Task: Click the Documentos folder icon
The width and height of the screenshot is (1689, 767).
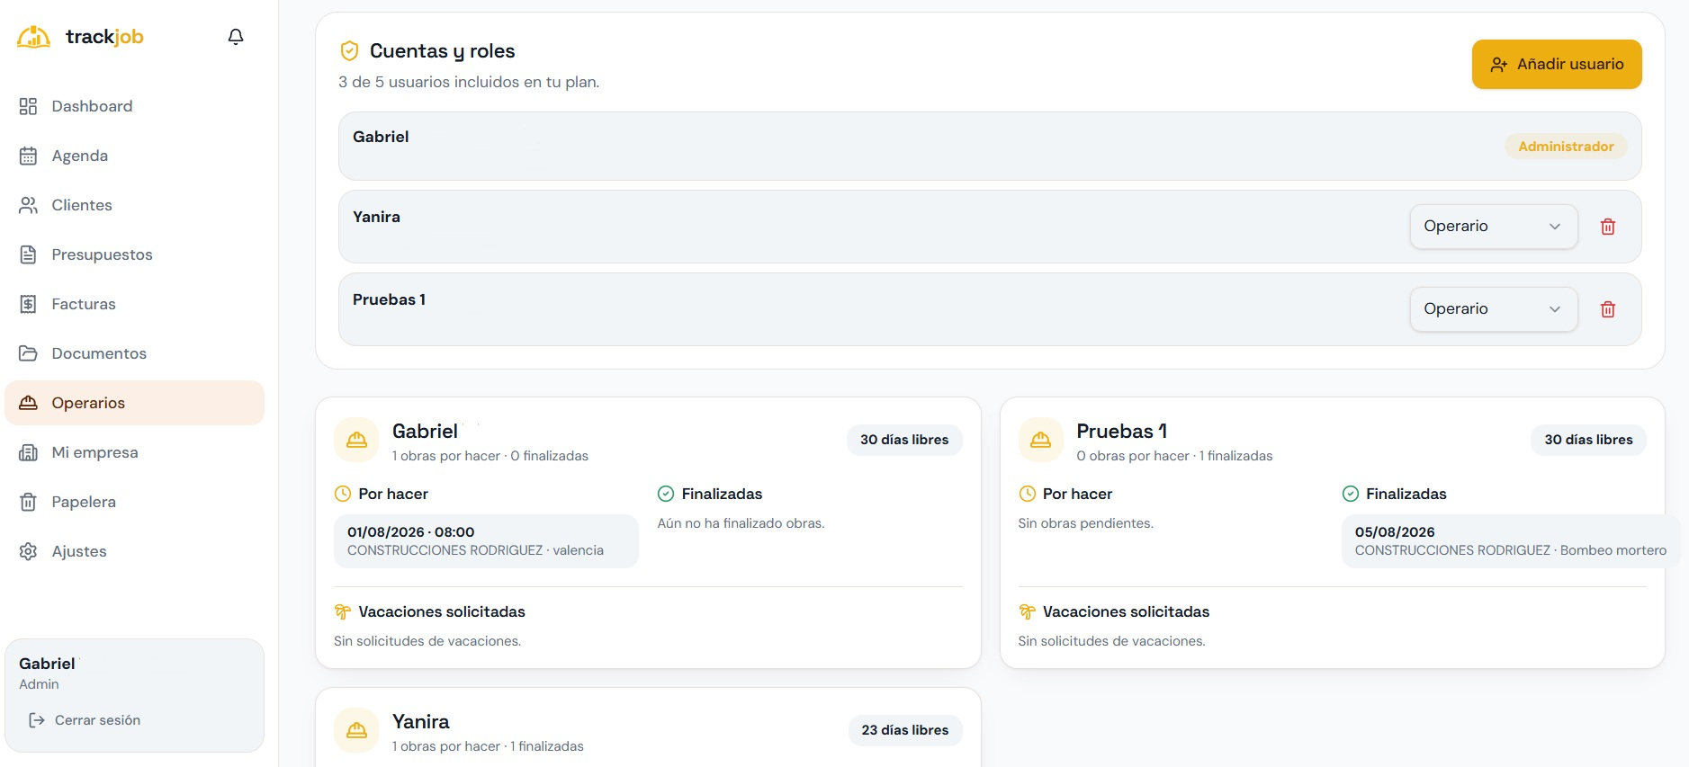Action: (x=28, y=353)
